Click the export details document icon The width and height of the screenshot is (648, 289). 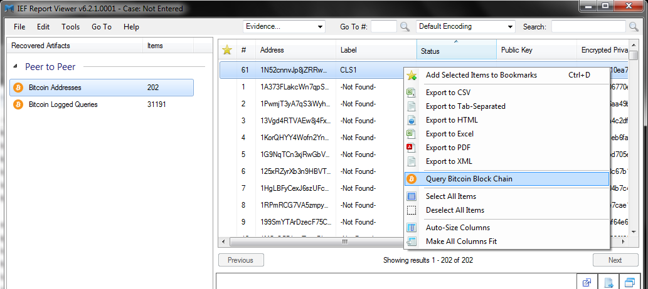coord(608,282)
